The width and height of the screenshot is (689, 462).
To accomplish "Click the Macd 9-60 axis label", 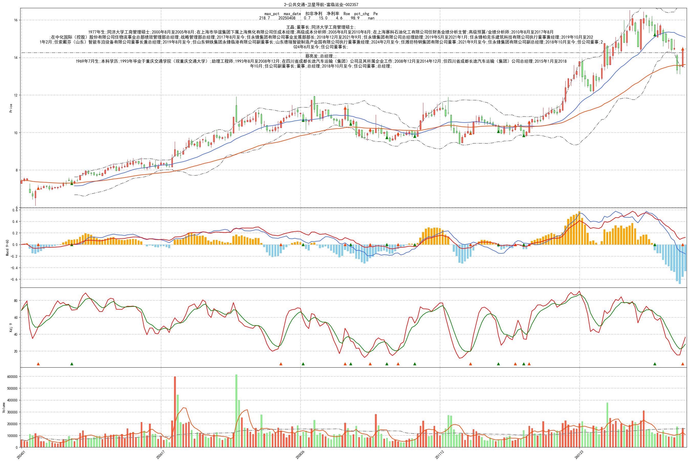I will click(x=7, y=248).
